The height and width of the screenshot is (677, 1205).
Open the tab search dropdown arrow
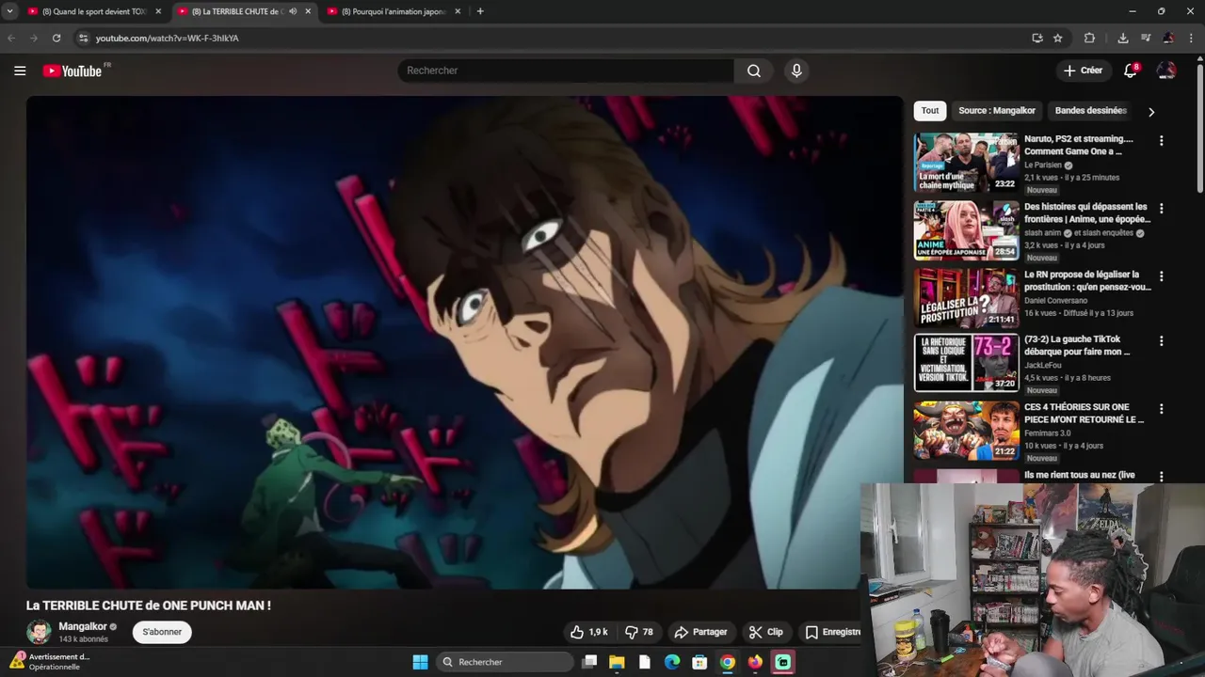click(9, 11)
